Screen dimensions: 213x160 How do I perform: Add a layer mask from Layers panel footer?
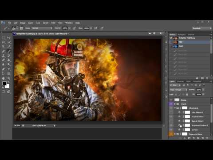point(189,138)
